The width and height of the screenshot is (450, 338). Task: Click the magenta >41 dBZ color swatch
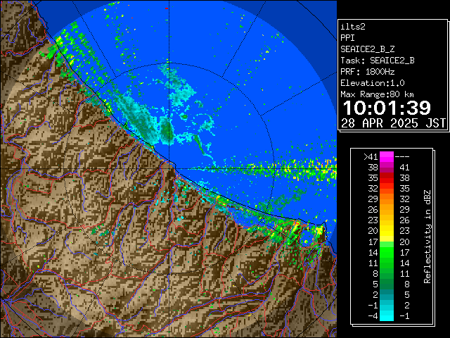387,157
